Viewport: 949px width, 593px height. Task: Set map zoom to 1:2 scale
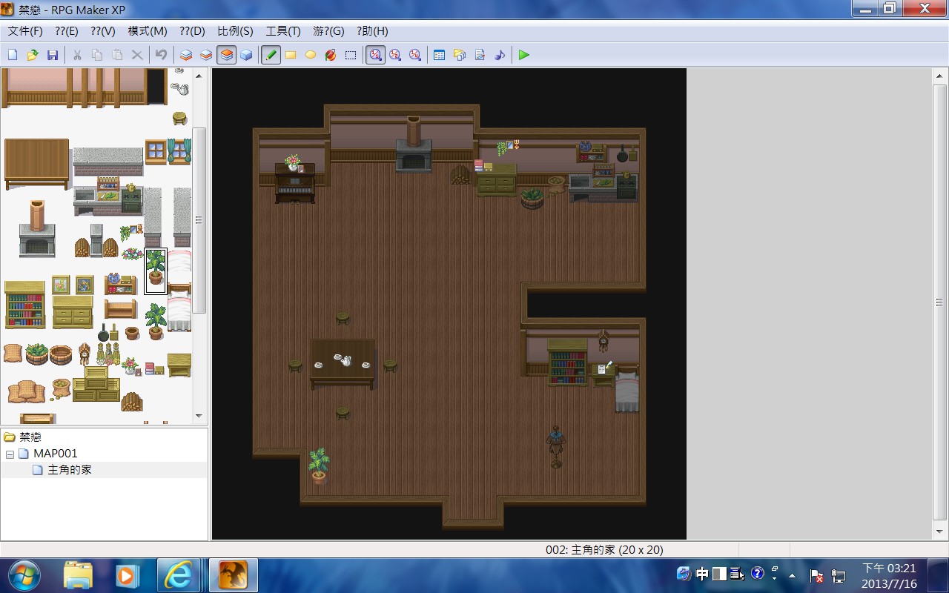(x=395, y=55)
